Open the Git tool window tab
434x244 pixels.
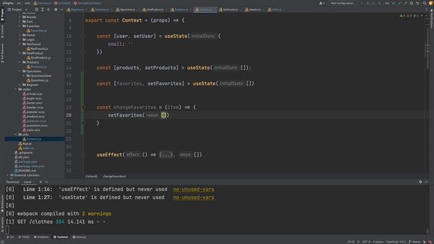click(x=10, y=237)
